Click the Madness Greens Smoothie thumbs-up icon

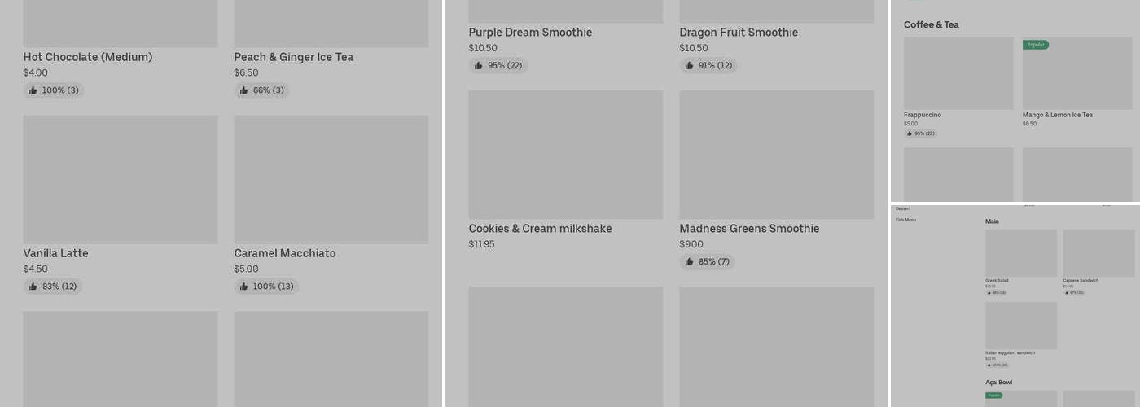(690, 262)
